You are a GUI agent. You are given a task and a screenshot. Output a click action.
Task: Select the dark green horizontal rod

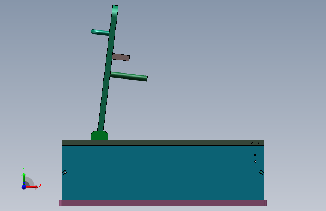[129, 77]
